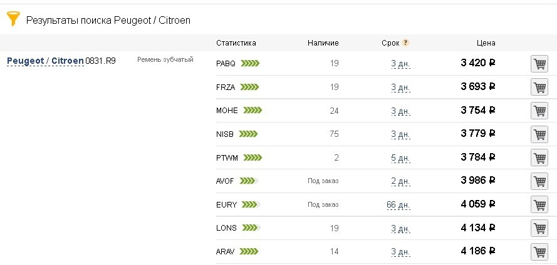This screenshot has width=557, height=265.
Task: Sort by the Цена column header
Action: tap(486, 43)
